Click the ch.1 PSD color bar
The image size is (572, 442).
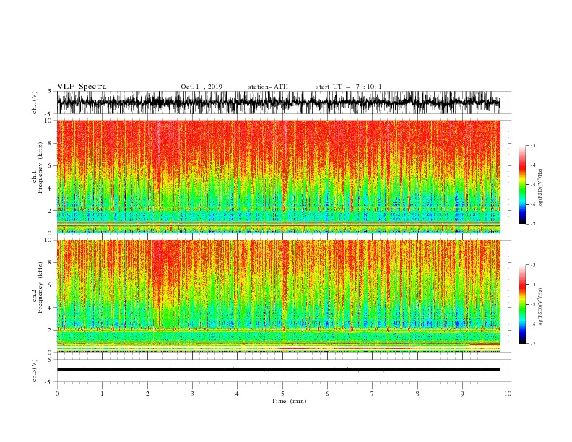pyautogui.click(x=522, y=185)
